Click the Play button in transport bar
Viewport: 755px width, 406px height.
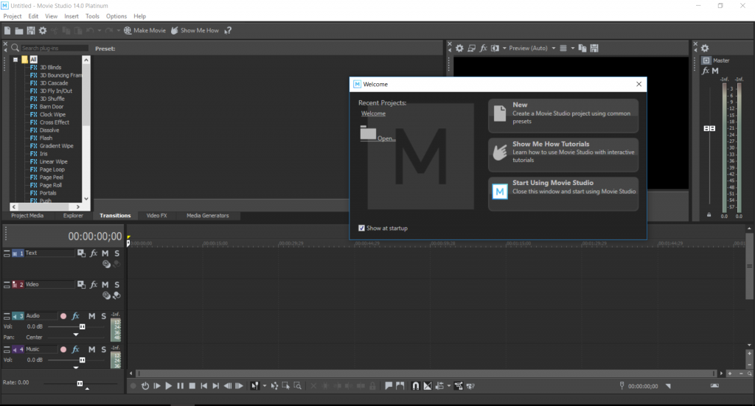tap(169, 386)
